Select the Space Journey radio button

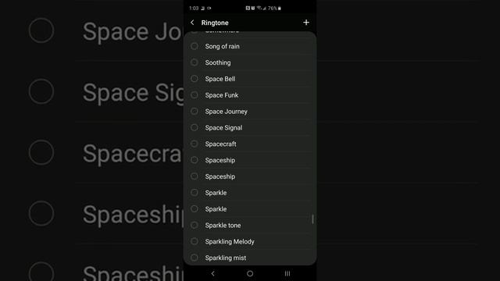coord(195,111)
